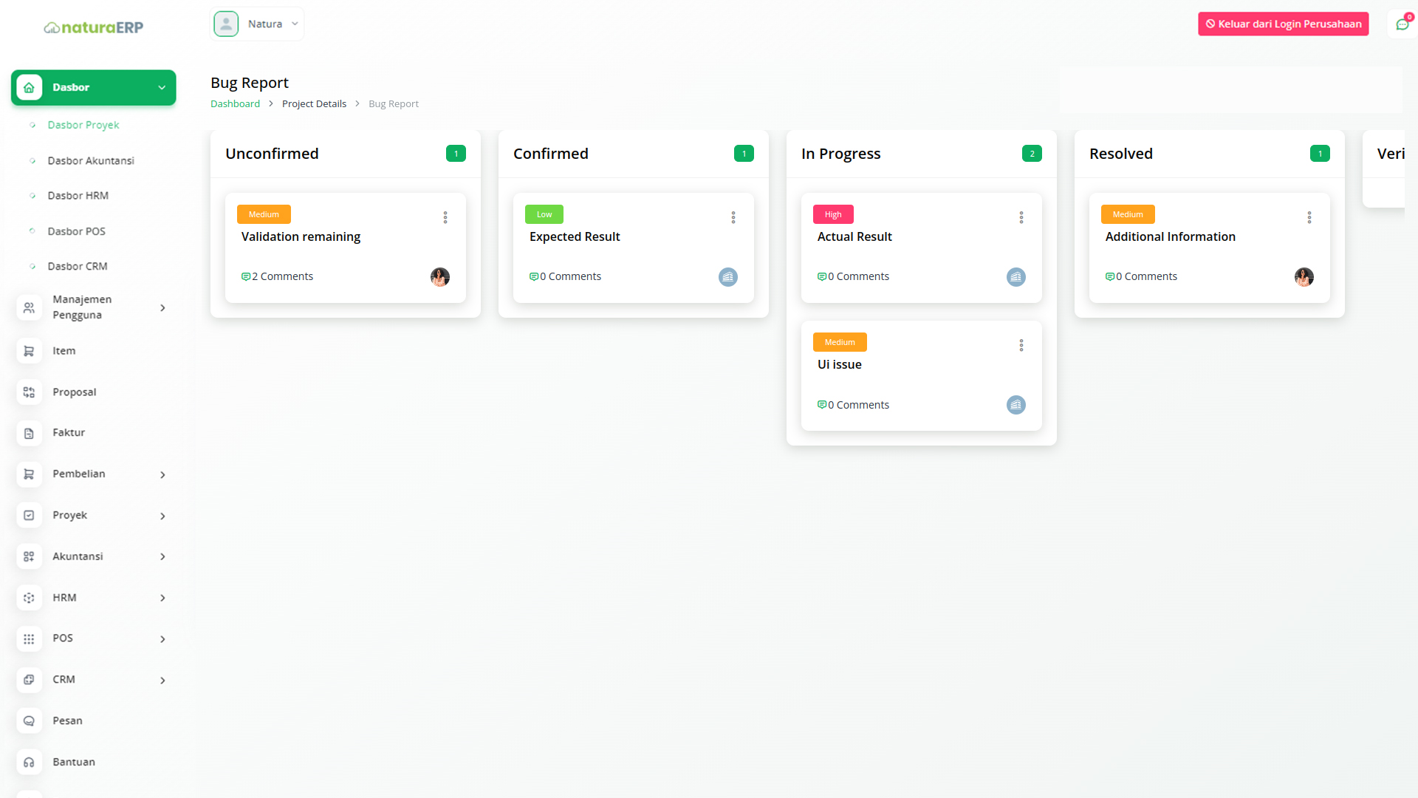Expand the Akuntansi submenu
The height and width of the screenshot is (798, 1418).
tap(162, 557)
